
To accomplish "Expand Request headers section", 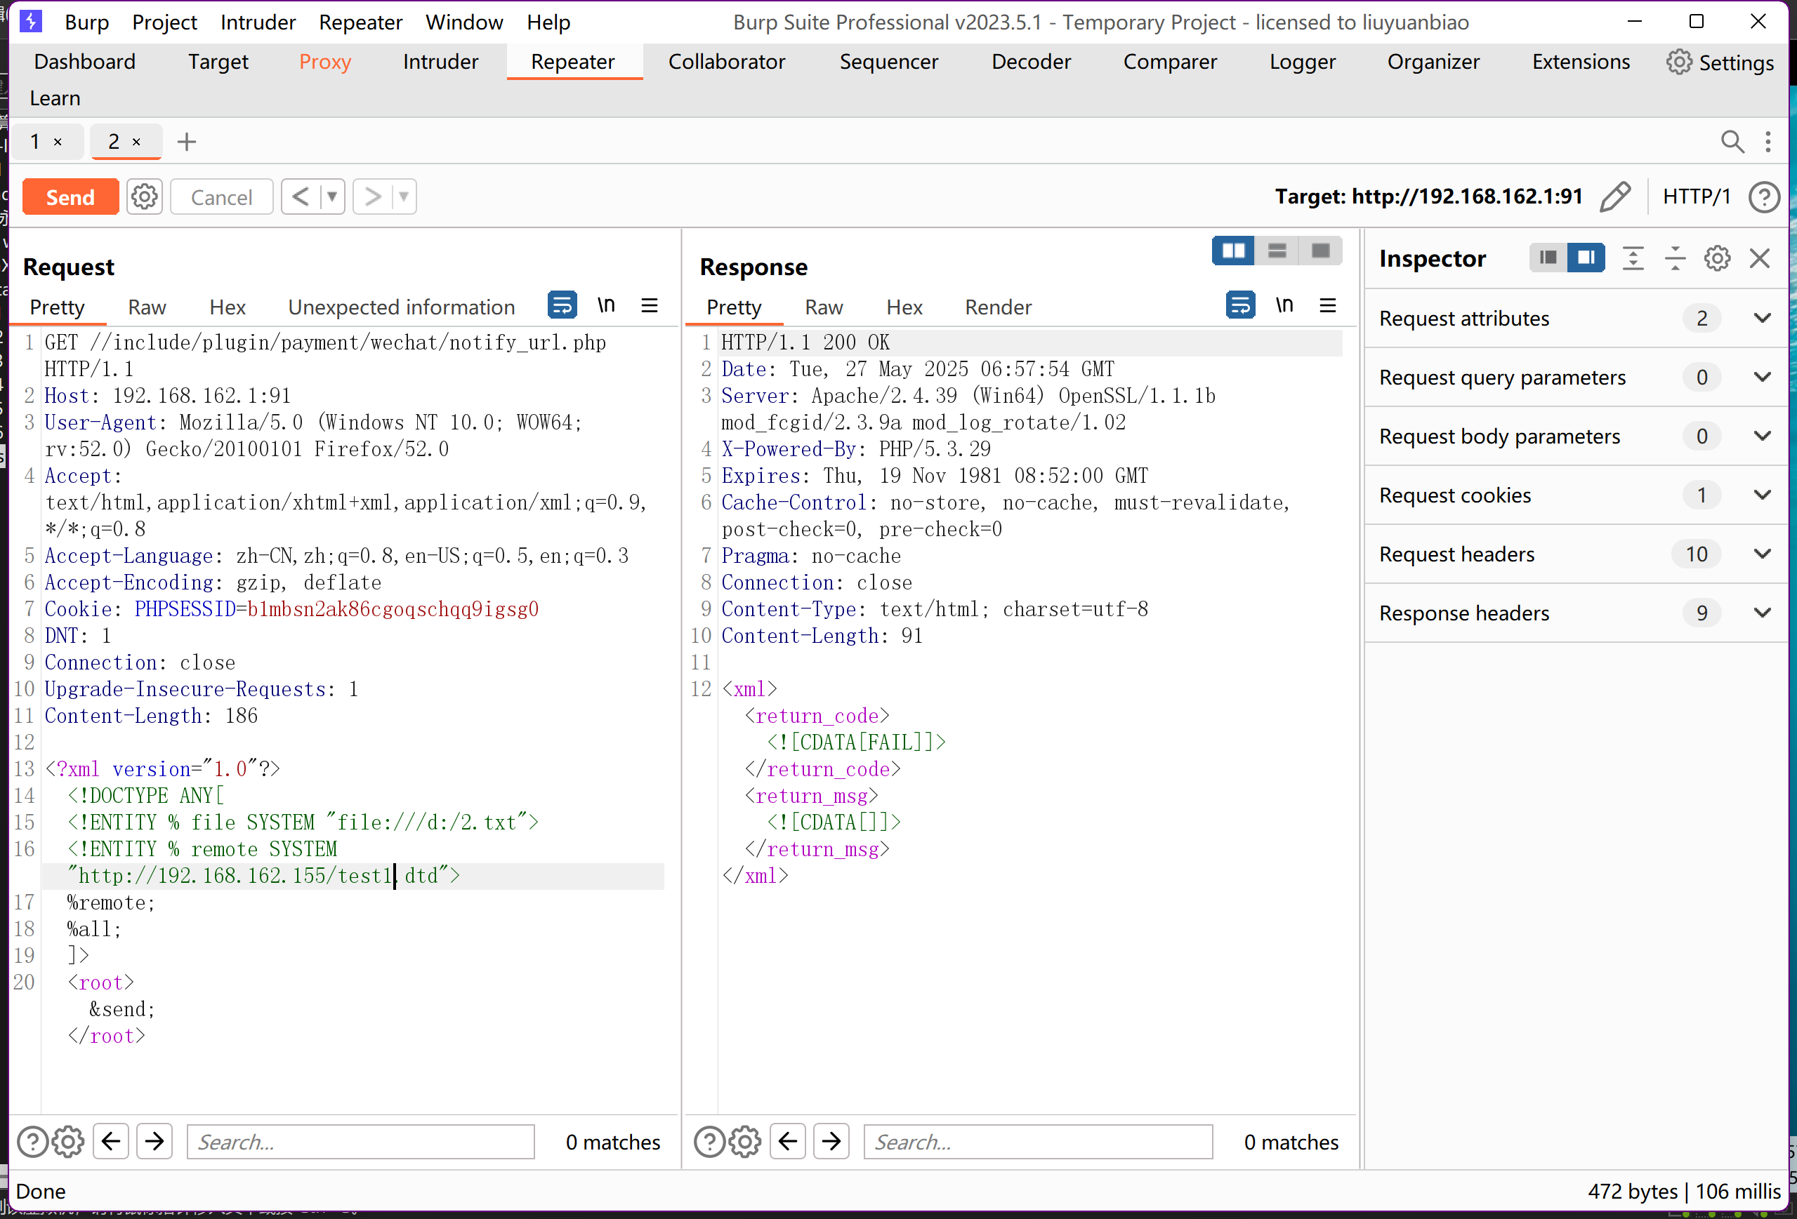I will 1761,554.
